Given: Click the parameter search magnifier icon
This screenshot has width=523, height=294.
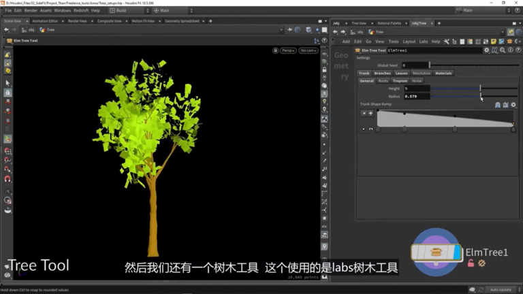Looking at the screenshot, I should click(x=503, y=50).
